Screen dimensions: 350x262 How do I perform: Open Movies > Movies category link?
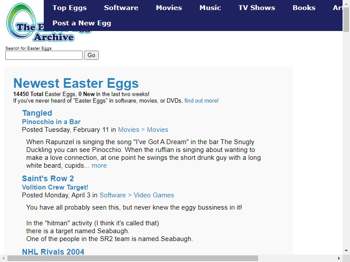[x=143, y=130]
